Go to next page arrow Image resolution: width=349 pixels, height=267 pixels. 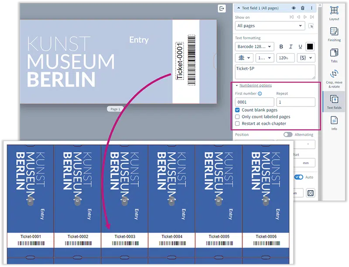tap(305, 17)
